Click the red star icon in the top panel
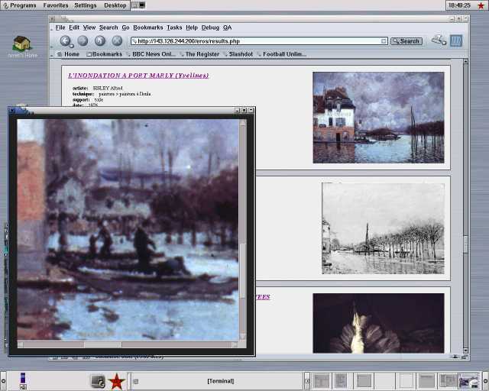Screen dimensions: 489x391 481,5
